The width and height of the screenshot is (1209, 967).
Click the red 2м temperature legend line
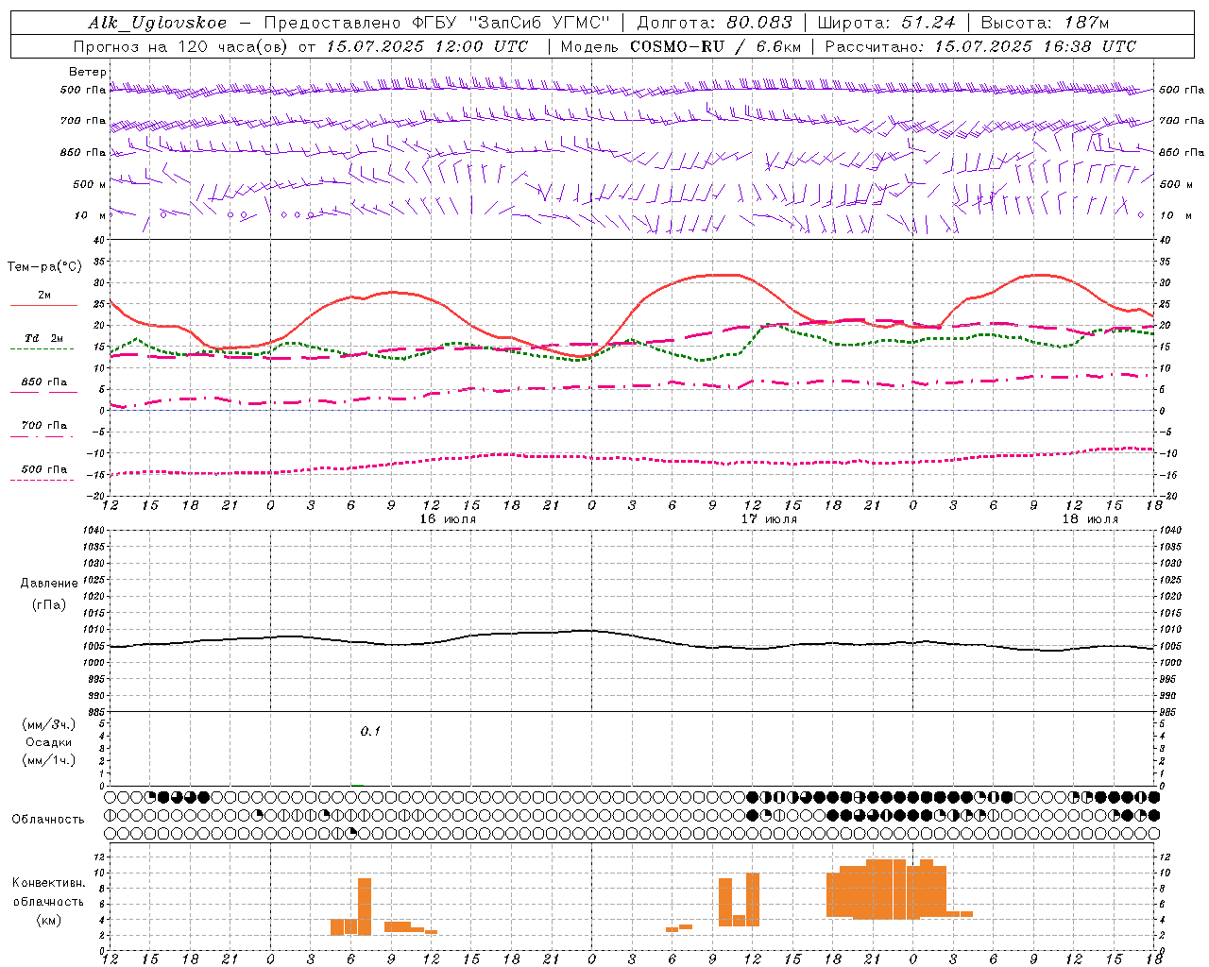point(43,305)
